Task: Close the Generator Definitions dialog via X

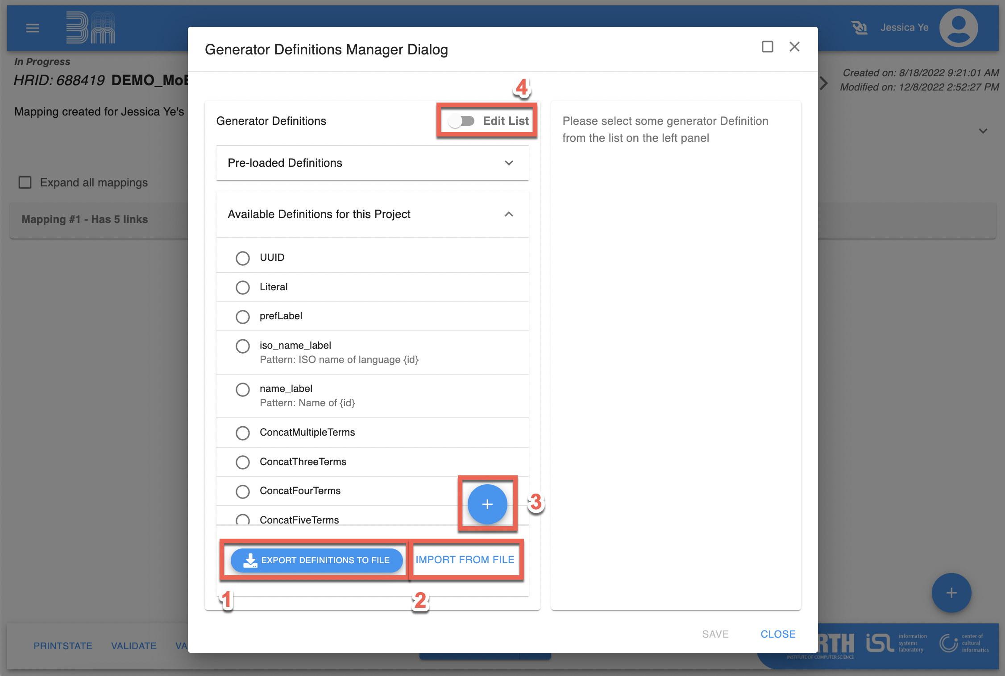Action: (x=794, y=47)
